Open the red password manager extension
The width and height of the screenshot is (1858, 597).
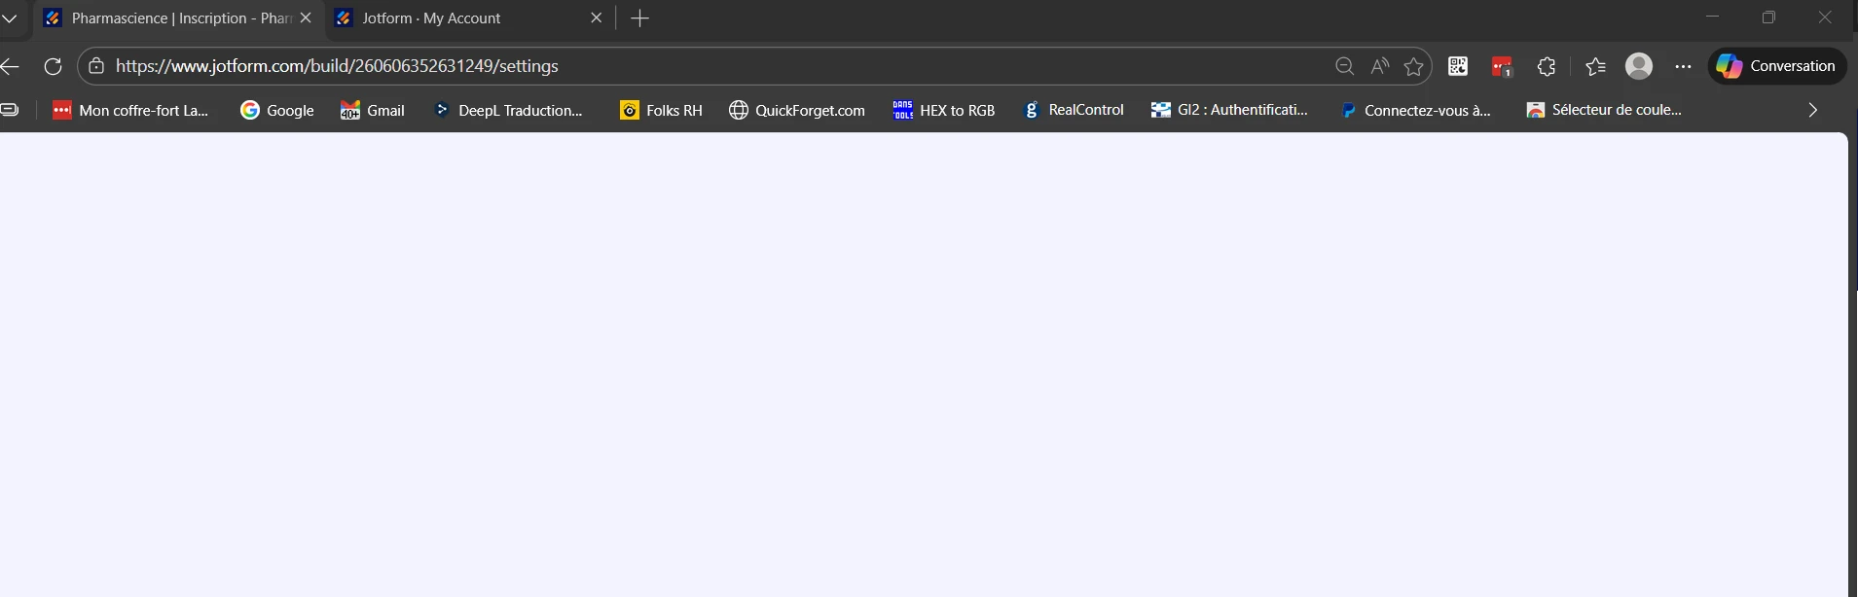tap(1502, 66)
